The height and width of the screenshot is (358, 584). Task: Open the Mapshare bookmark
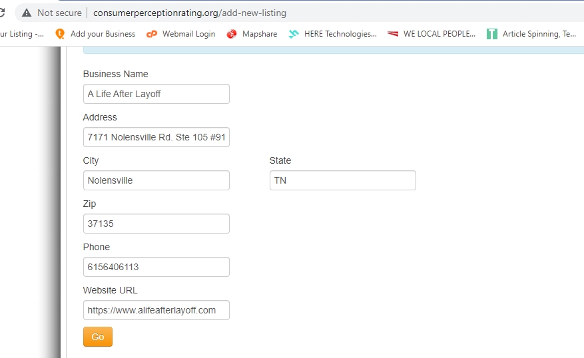coord(252,34)
